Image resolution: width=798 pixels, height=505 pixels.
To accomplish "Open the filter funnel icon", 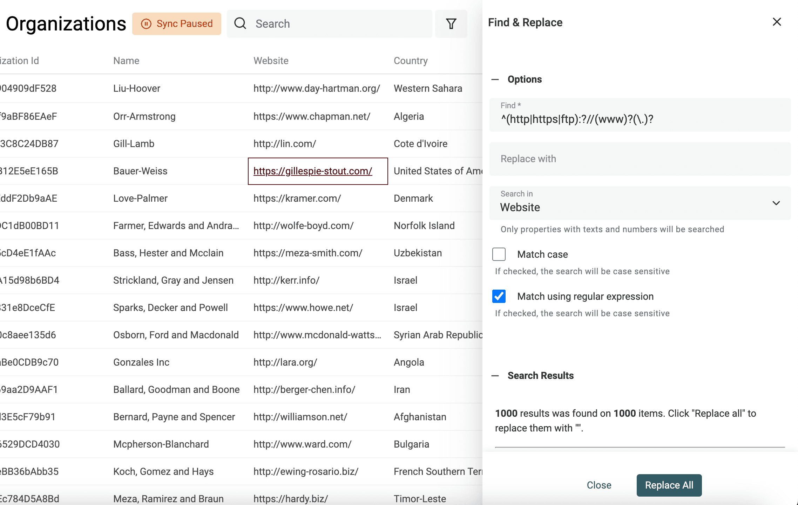I will point(451,24).
